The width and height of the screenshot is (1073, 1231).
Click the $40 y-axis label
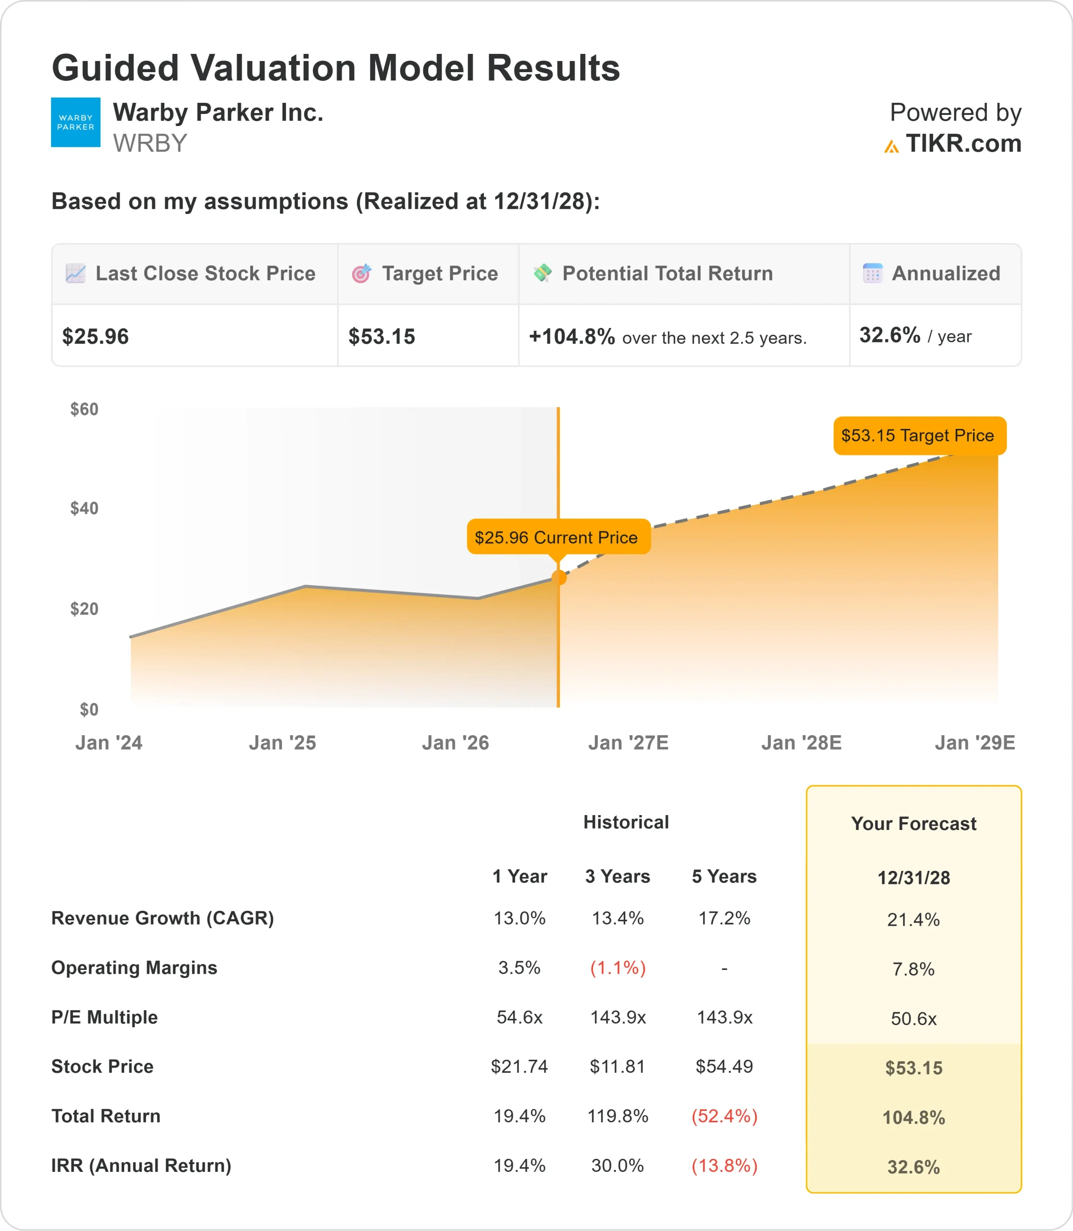[x=85, y=509]
